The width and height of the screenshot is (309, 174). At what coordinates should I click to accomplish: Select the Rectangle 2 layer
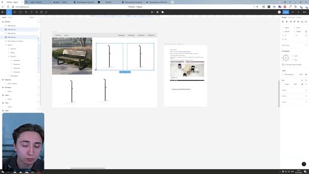click(14, 76)
